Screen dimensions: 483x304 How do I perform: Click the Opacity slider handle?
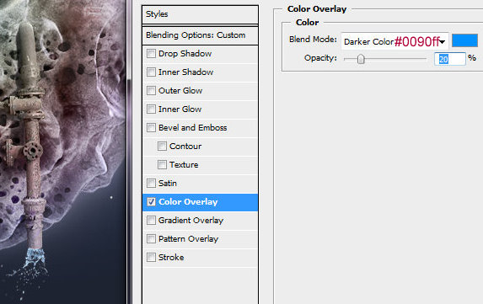(361, 59)
